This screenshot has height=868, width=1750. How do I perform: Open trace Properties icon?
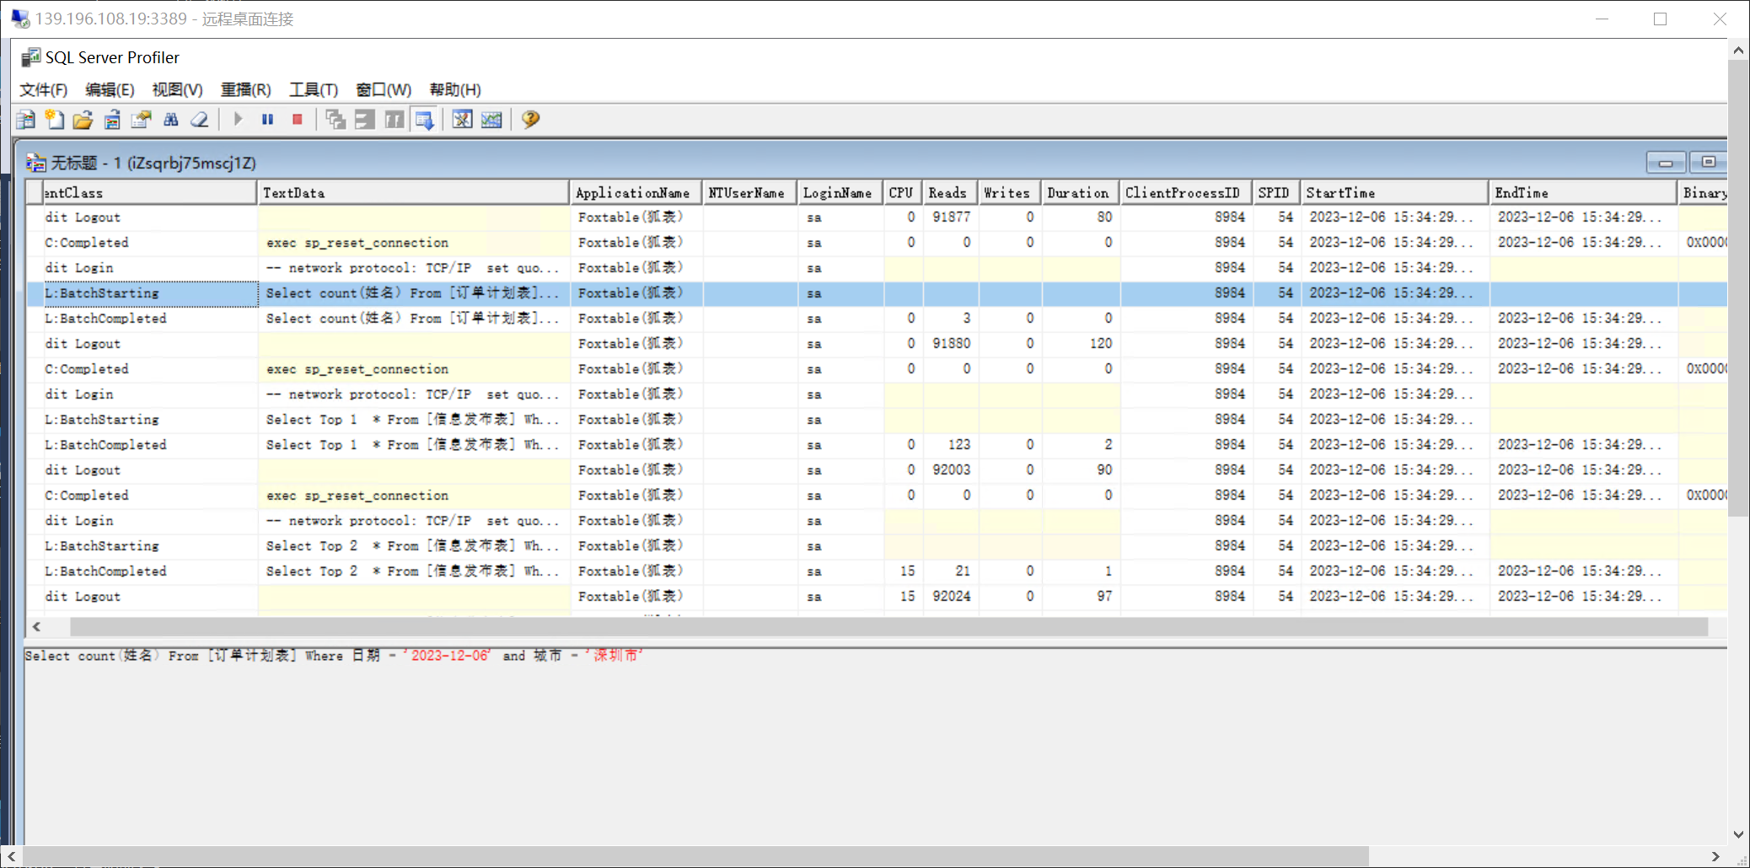(x=141, y=120)
